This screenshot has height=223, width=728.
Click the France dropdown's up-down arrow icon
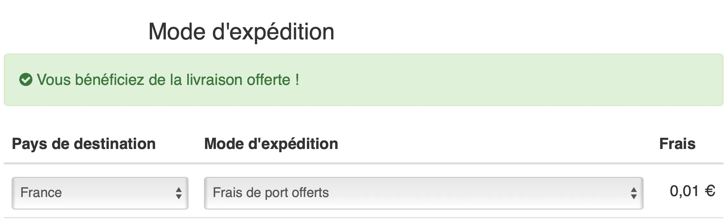pyautogui.click(x=179, y=193)
